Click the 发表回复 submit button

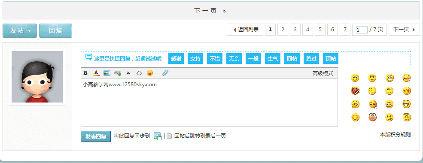coord(96,136)
